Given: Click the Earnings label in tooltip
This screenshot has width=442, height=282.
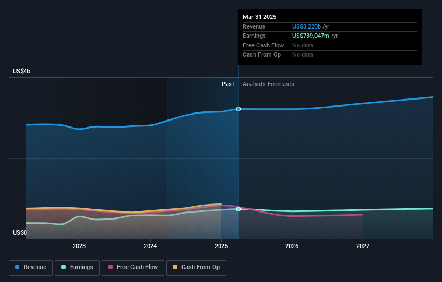Looking at the screenshot, I should pos(254,36).
